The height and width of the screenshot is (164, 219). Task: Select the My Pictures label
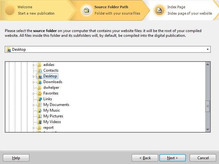[53, 116]
